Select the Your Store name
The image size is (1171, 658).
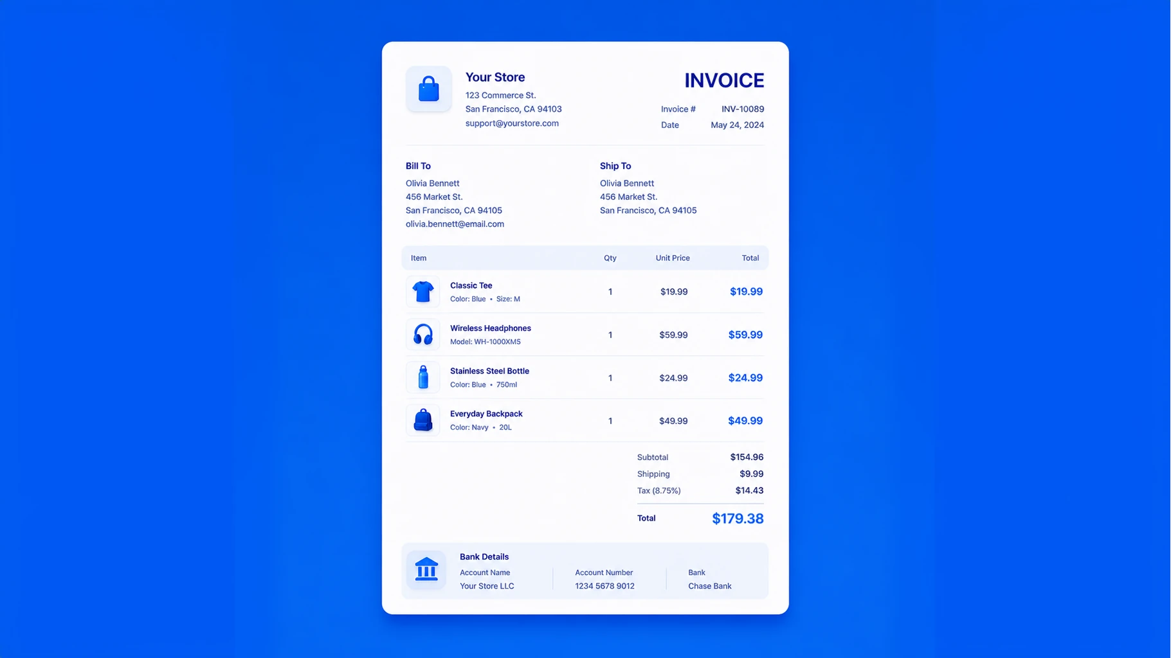(x=495, y=77)
